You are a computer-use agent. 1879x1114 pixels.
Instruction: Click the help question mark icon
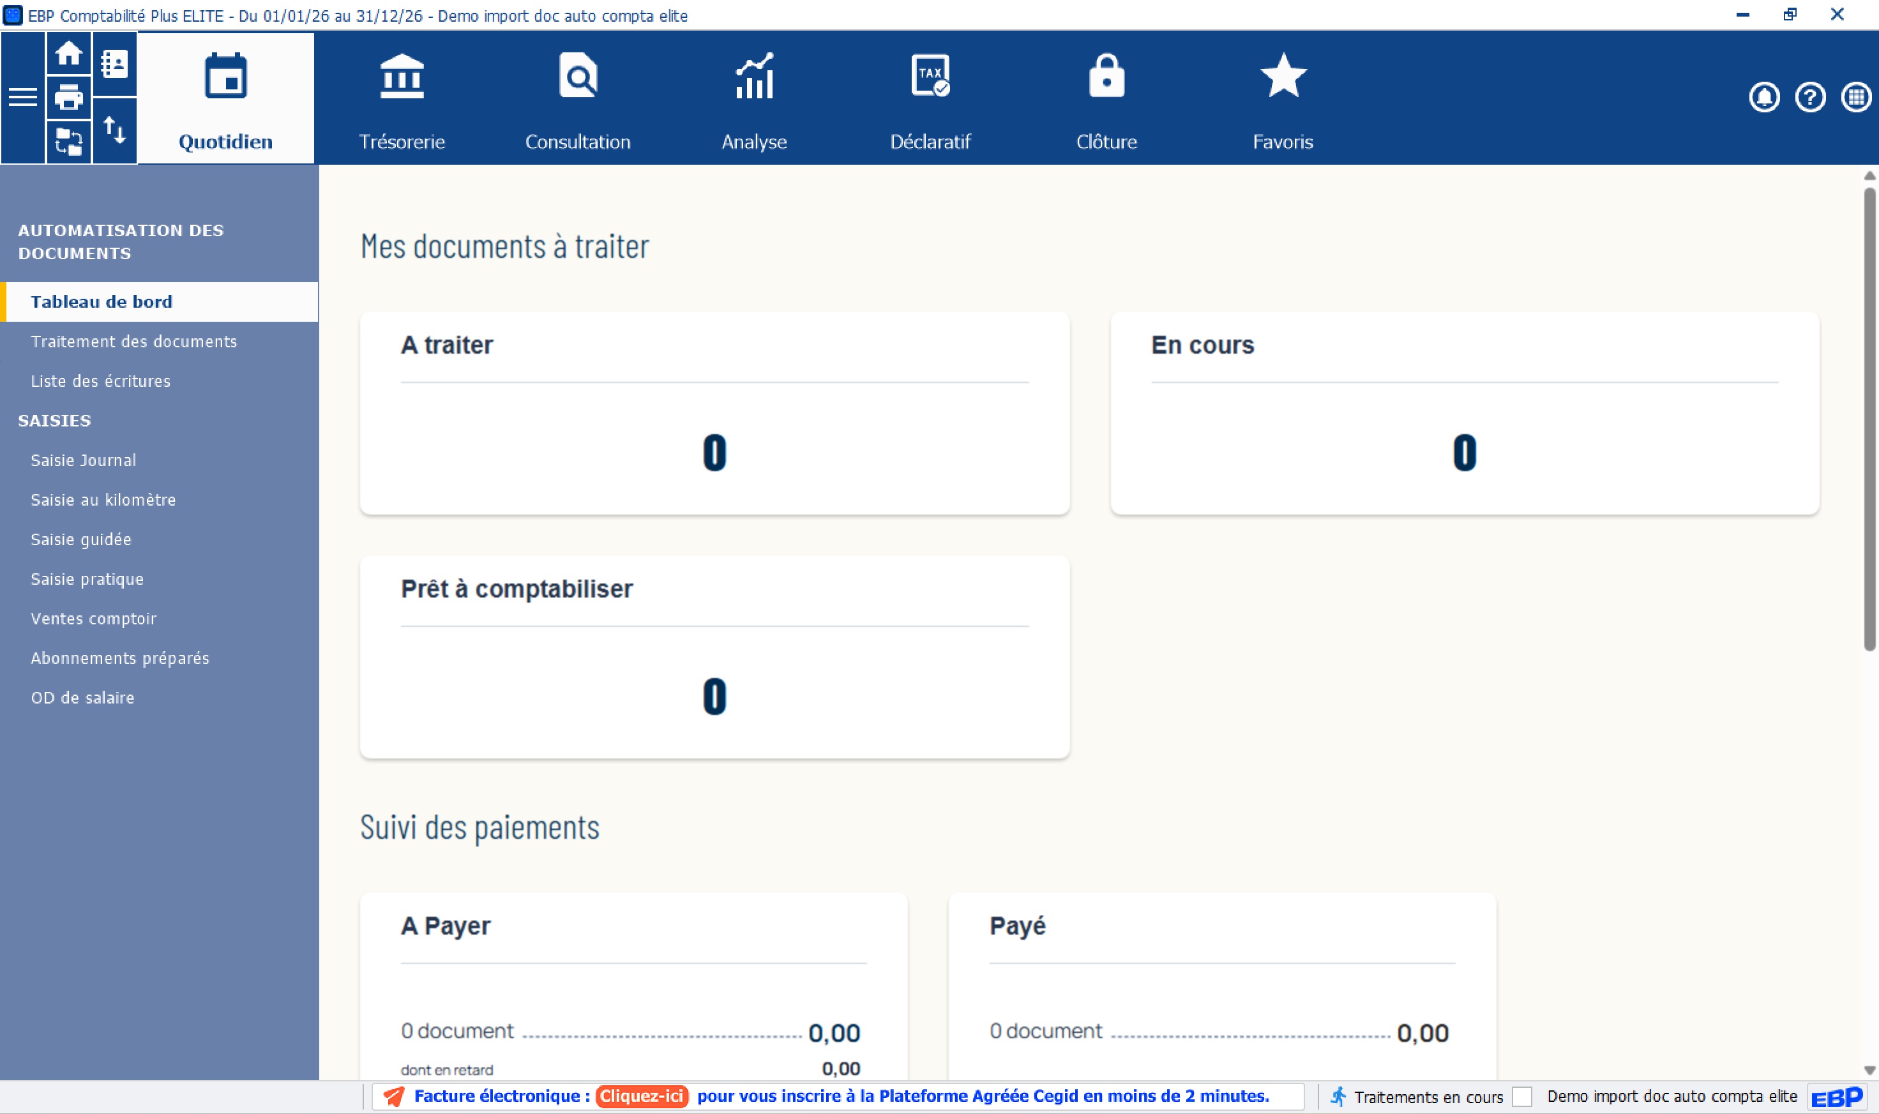1809,98
